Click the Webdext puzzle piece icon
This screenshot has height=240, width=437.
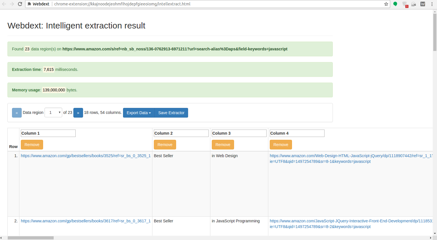[29, 4]
